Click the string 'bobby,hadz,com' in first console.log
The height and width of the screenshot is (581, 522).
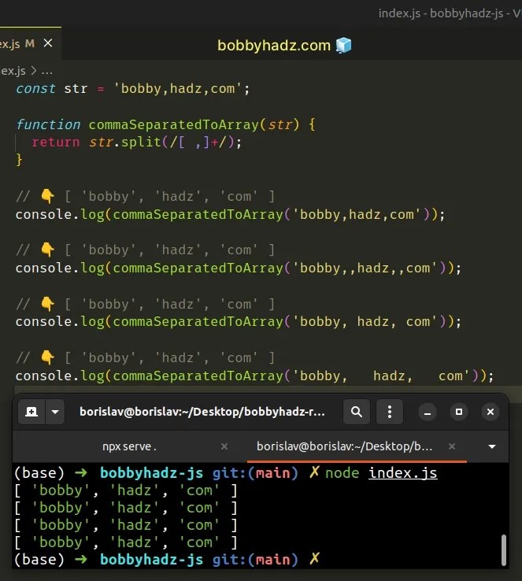coord(357,215)
